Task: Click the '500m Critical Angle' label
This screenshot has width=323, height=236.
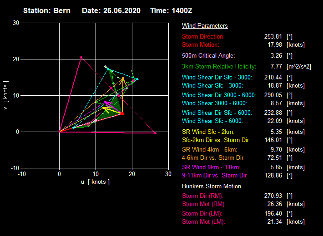Action: pos(208,56)
